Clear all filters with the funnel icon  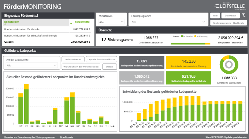coord(244,15)
